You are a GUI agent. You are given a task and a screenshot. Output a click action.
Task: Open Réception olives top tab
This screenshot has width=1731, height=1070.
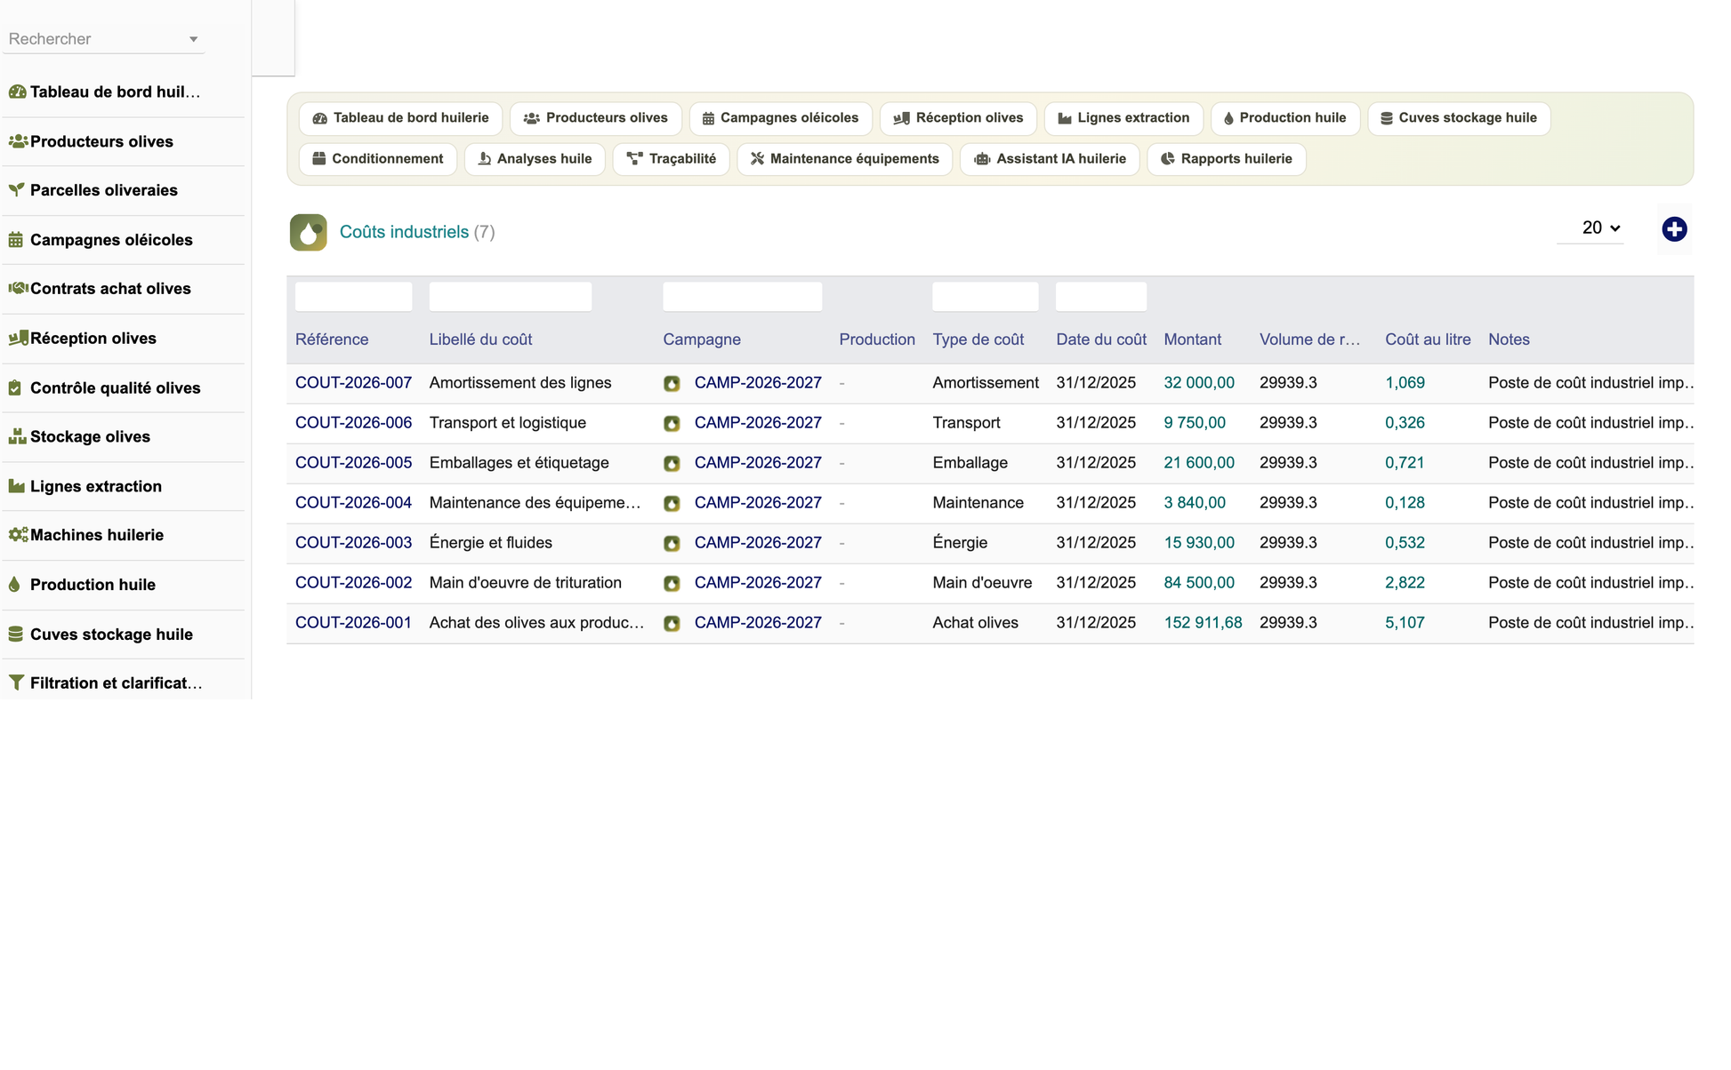click(958, 118)
